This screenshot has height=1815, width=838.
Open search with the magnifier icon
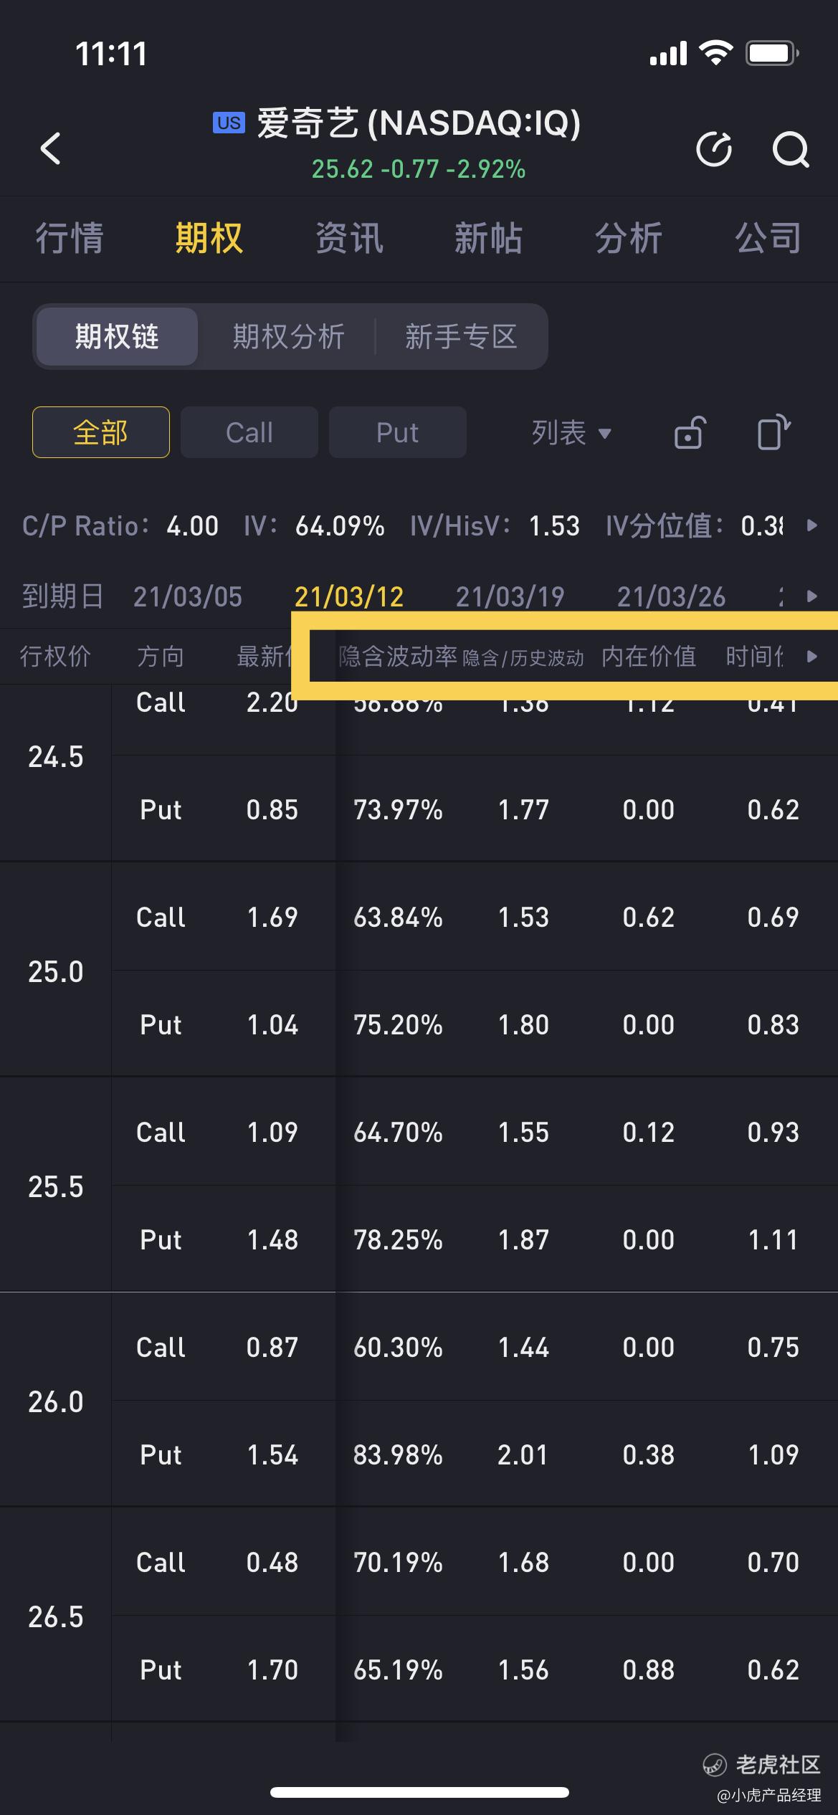790,149
